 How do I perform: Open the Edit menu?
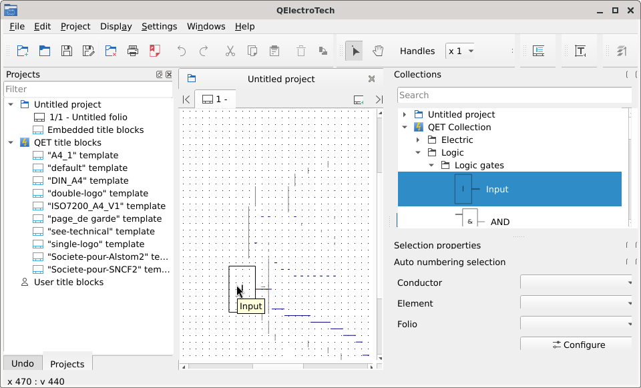point(42,27)
